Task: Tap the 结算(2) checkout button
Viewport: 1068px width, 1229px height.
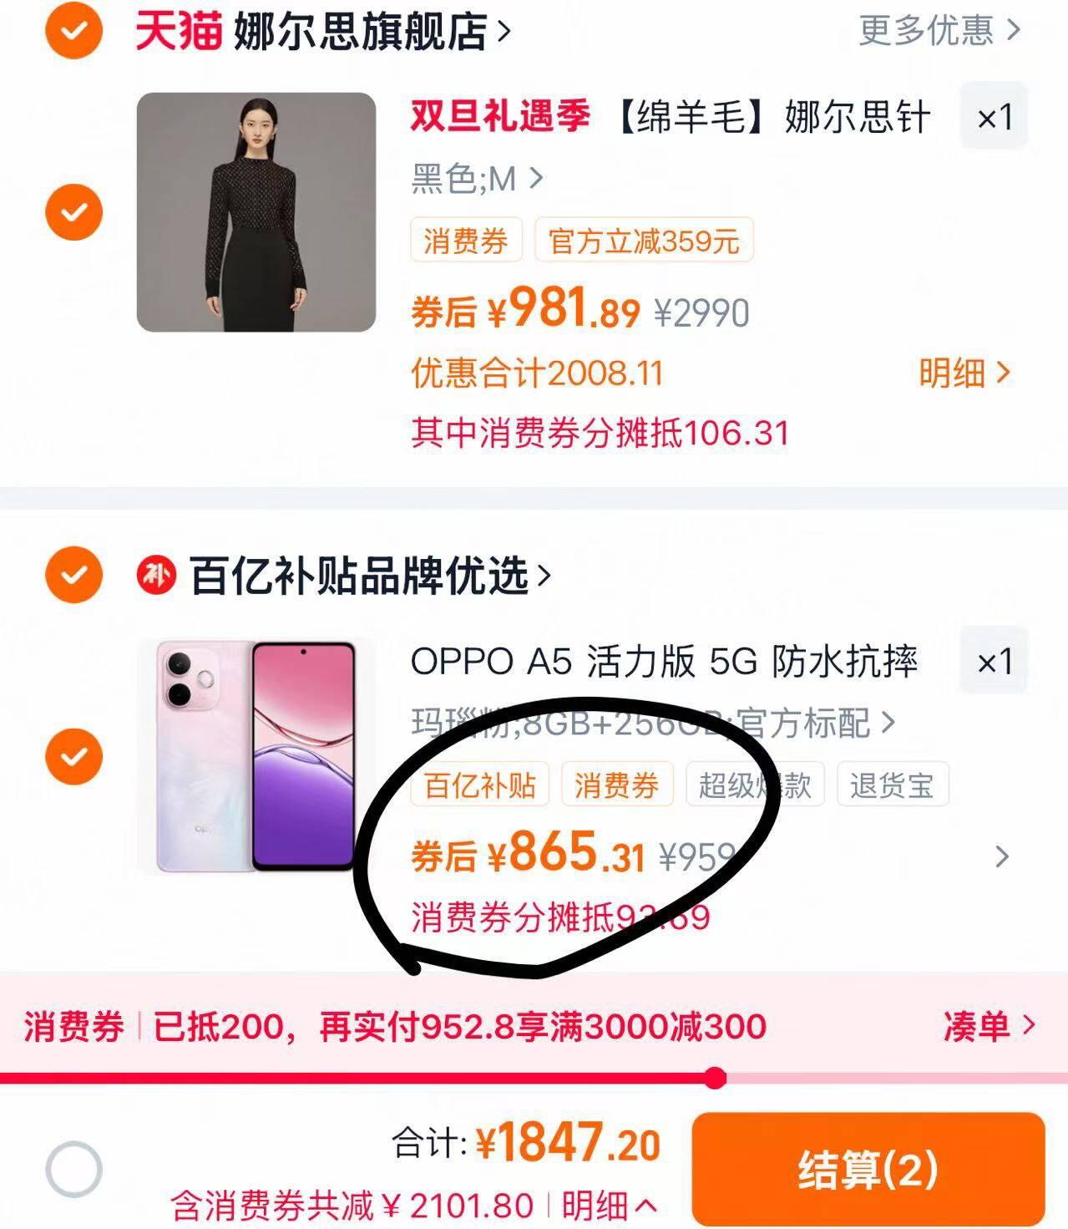Action: click(x=868, y=1169)
